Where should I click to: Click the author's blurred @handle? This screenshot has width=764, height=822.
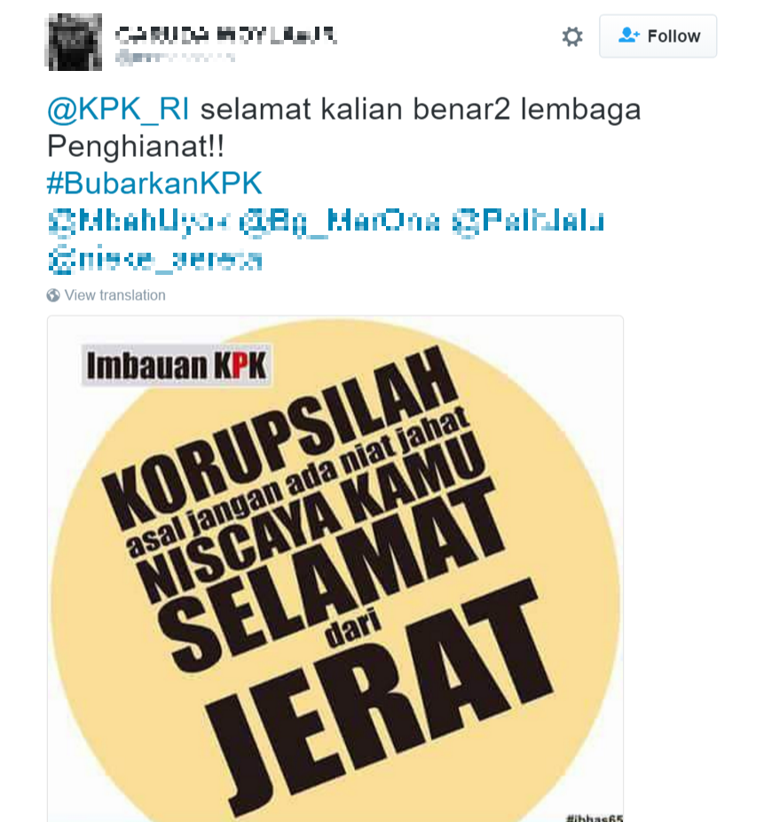[x=175, y=57]
